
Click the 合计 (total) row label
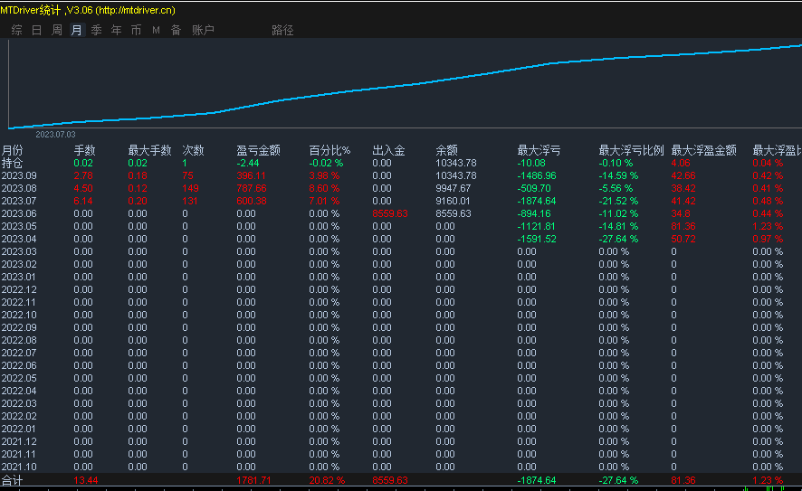[13, 480]
